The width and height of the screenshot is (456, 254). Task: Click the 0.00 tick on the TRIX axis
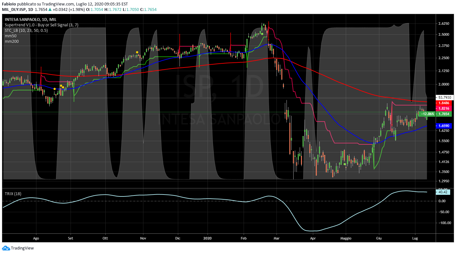click(442, 201)
